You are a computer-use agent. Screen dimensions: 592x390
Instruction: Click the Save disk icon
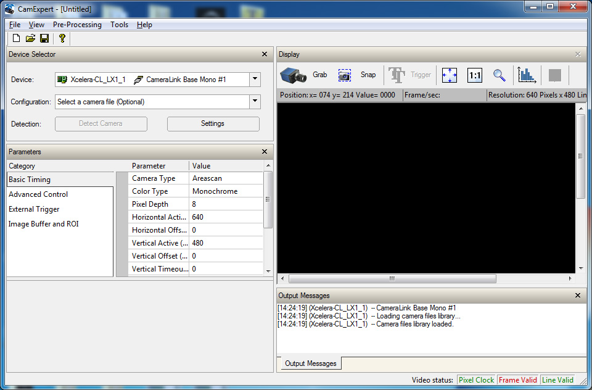pyautogui.click(x=44, y=38)
